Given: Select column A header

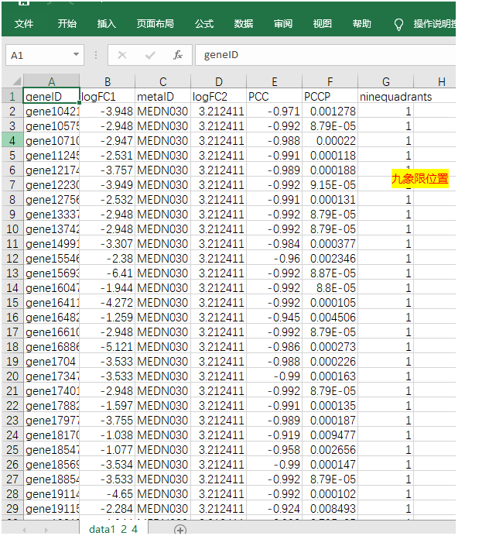Looking at the screenshot, I should pyautogui.click(x=52, y=81).
